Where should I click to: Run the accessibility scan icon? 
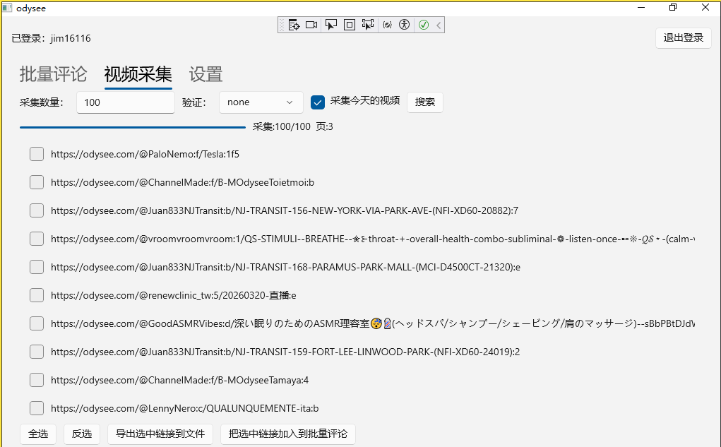(x=404, y=25)
